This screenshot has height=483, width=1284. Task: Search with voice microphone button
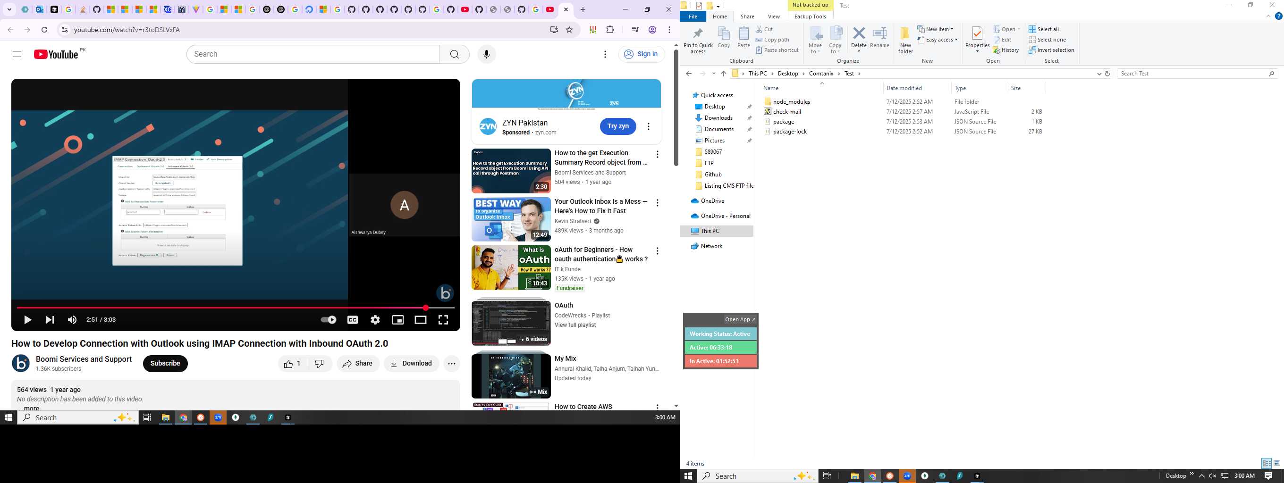[487, 54]
